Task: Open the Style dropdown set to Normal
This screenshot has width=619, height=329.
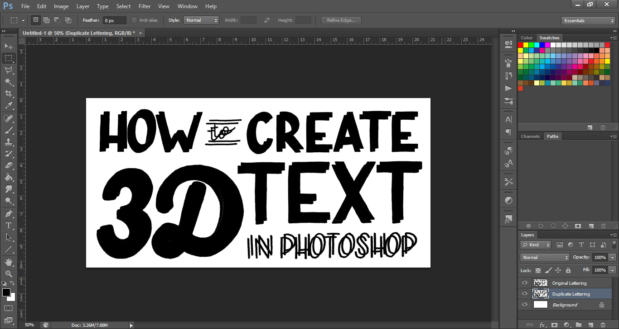Action: tap(201, 20)
